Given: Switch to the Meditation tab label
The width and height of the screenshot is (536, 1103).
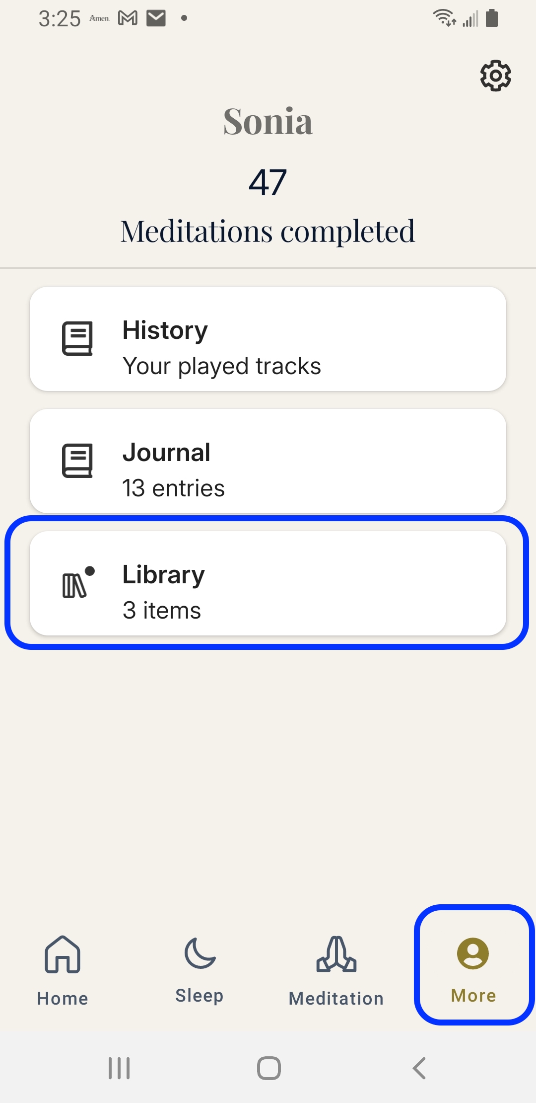Looking at the screenshot, I should (x=336, y=999).
